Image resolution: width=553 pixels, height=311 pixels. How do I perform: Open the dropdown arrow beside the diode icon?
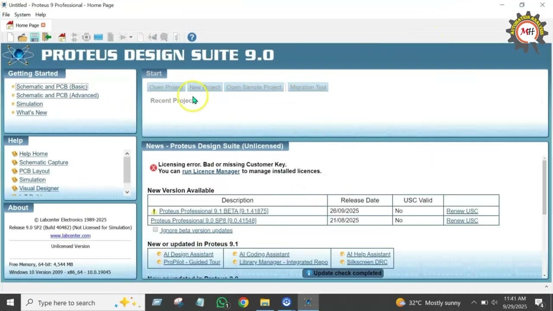pyautogui.click(x=130, y=38)
